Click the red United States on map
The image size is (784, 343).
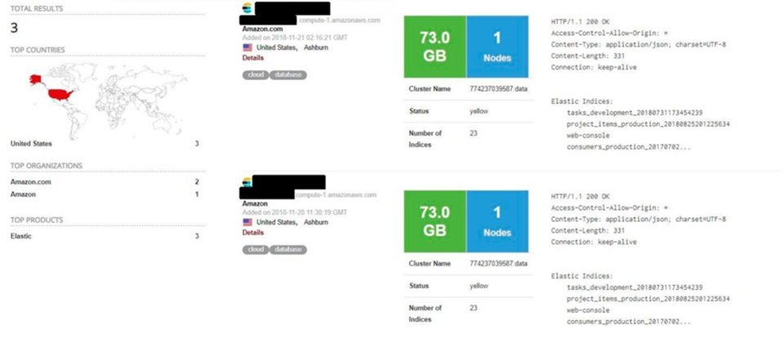tap(60, 95)
